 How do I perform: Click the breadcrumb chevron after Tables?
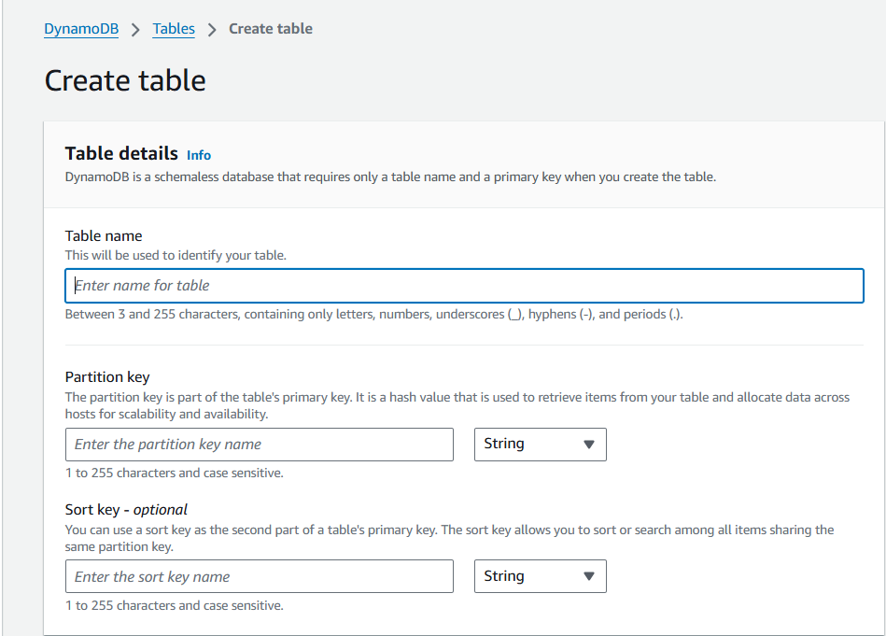[x=212, y=29]
